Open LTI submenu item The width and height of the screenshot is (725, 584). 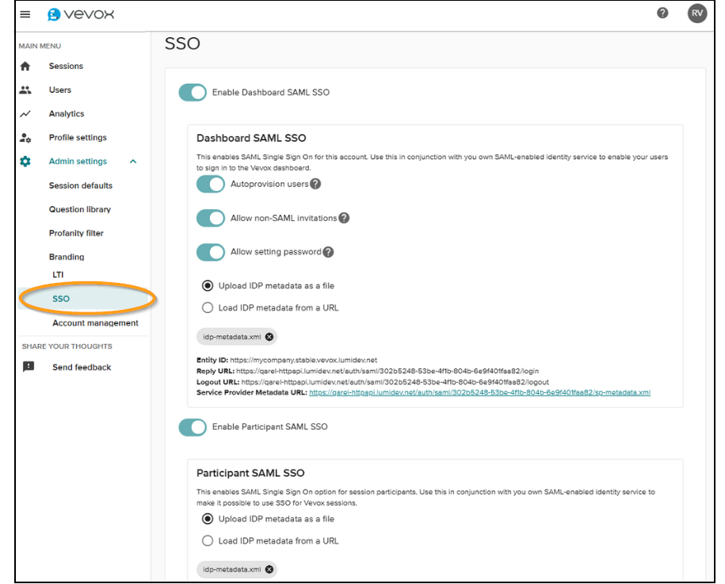[58, 275]
